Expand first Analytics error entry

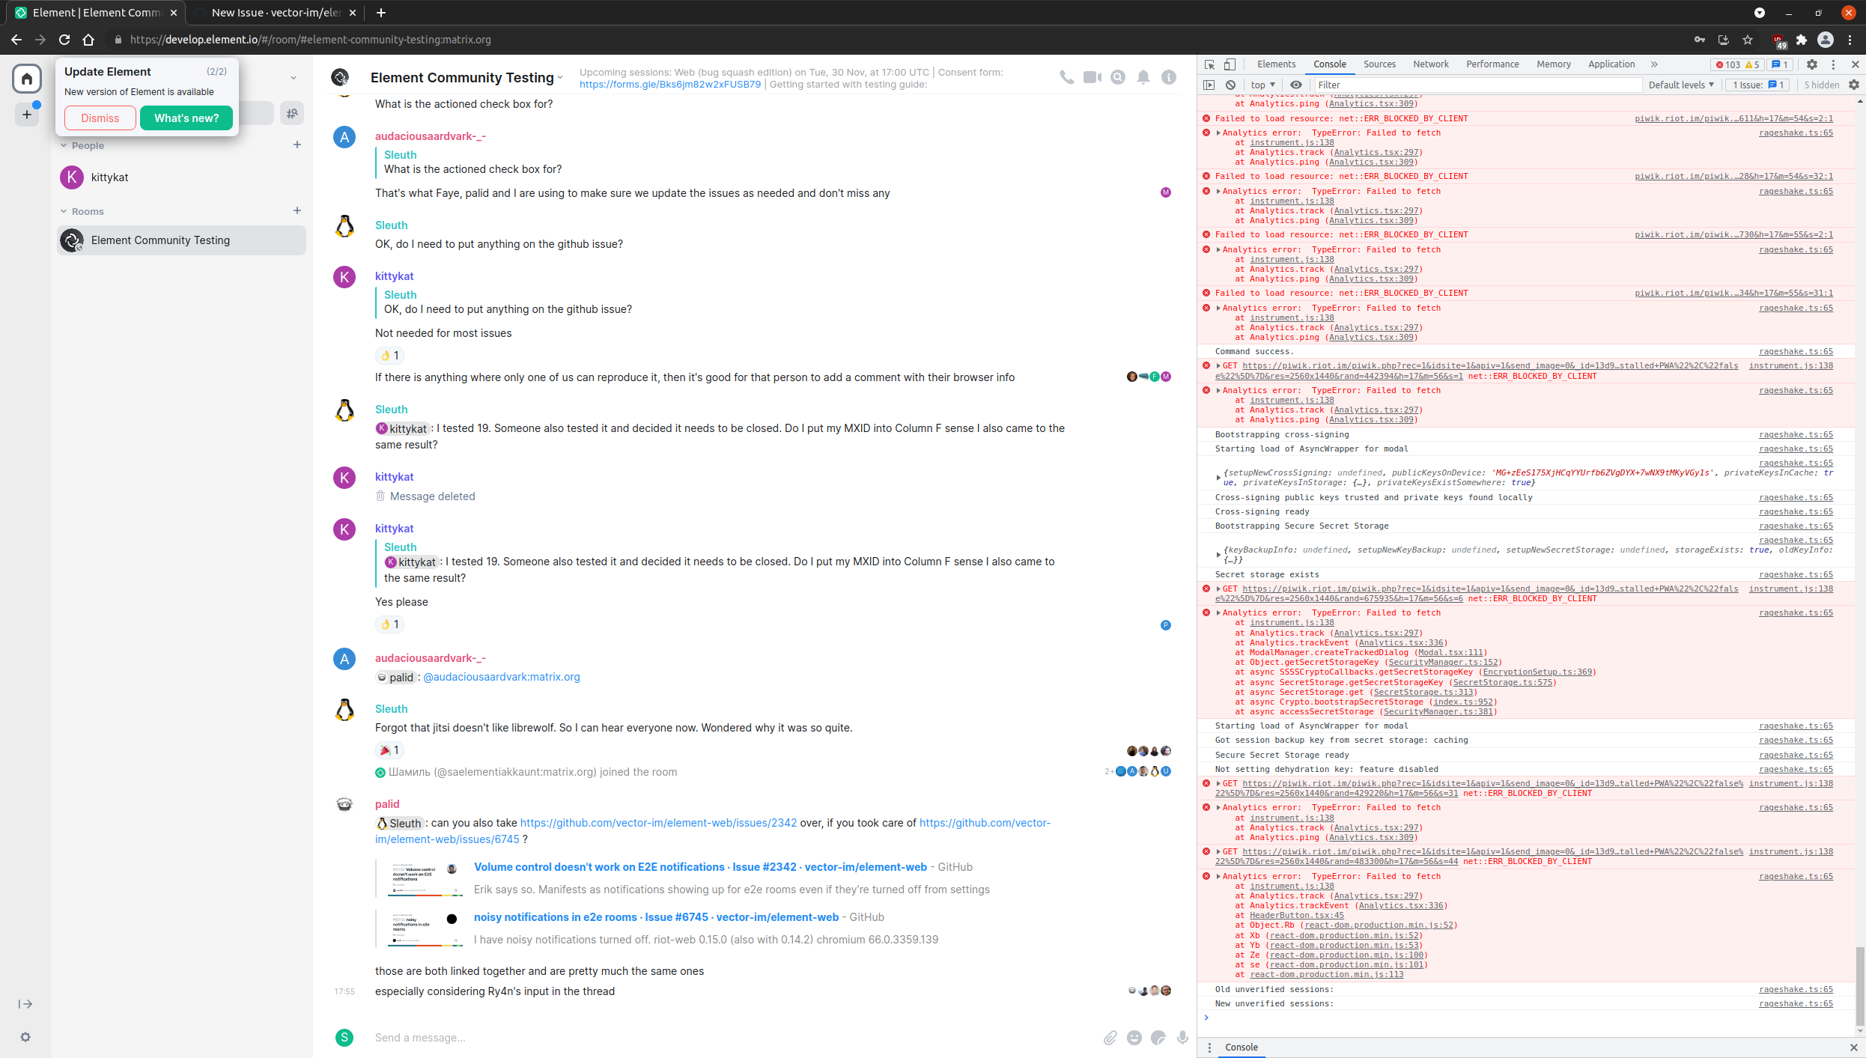[1218, 133]
